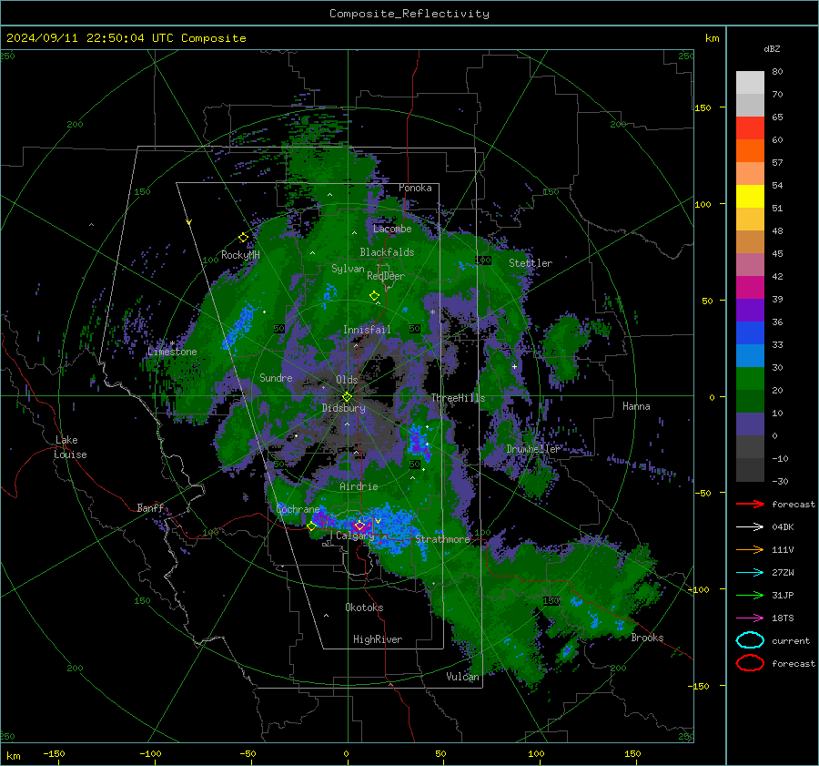Click the red forecast arrow in legend
The height and width of the screenshot is (766, 819).
pyautogui.click(x=750, y=504)
